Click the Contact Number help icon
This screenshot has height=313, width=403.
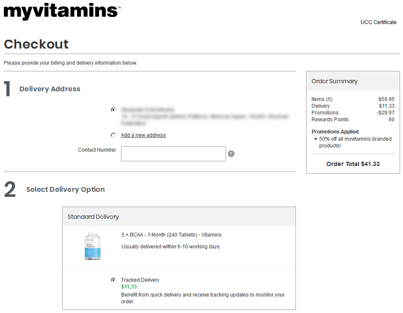pos(231,154)
